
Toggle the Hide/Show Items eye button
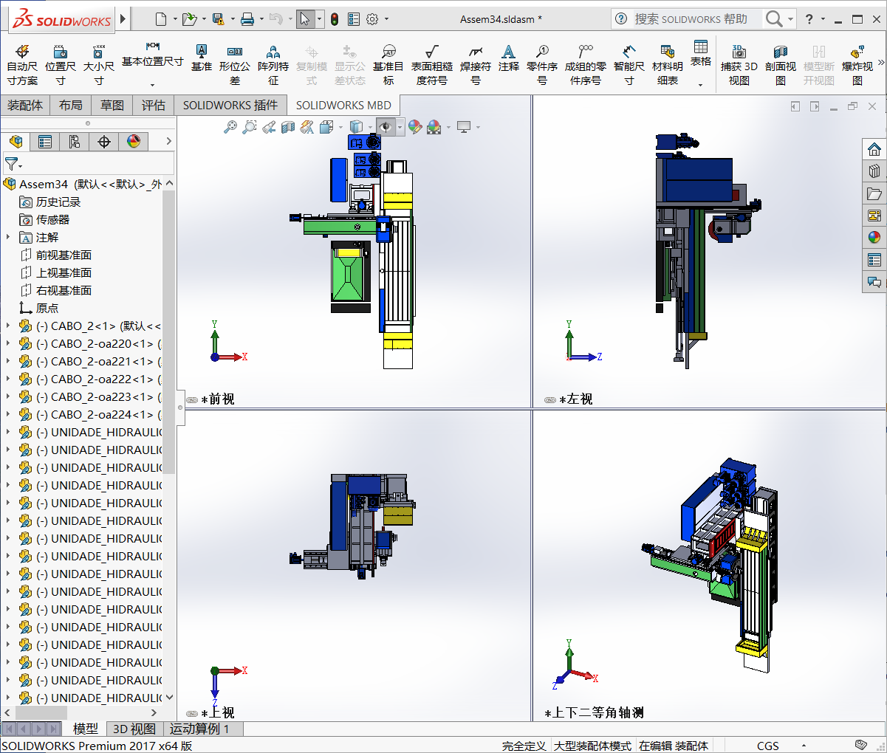(385, 127)
